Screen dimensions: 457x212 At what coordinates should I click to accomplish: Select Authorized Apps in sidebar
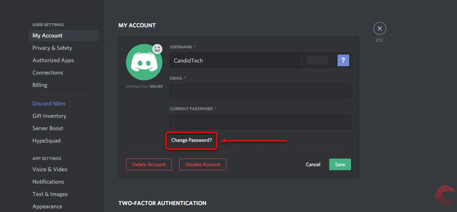coord(53,60)
